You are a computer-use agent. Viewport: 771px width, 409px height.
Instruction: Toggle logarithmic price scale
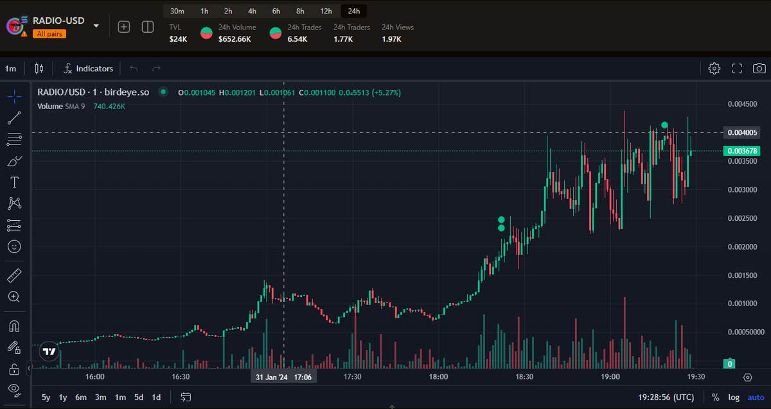pos(733,397)
